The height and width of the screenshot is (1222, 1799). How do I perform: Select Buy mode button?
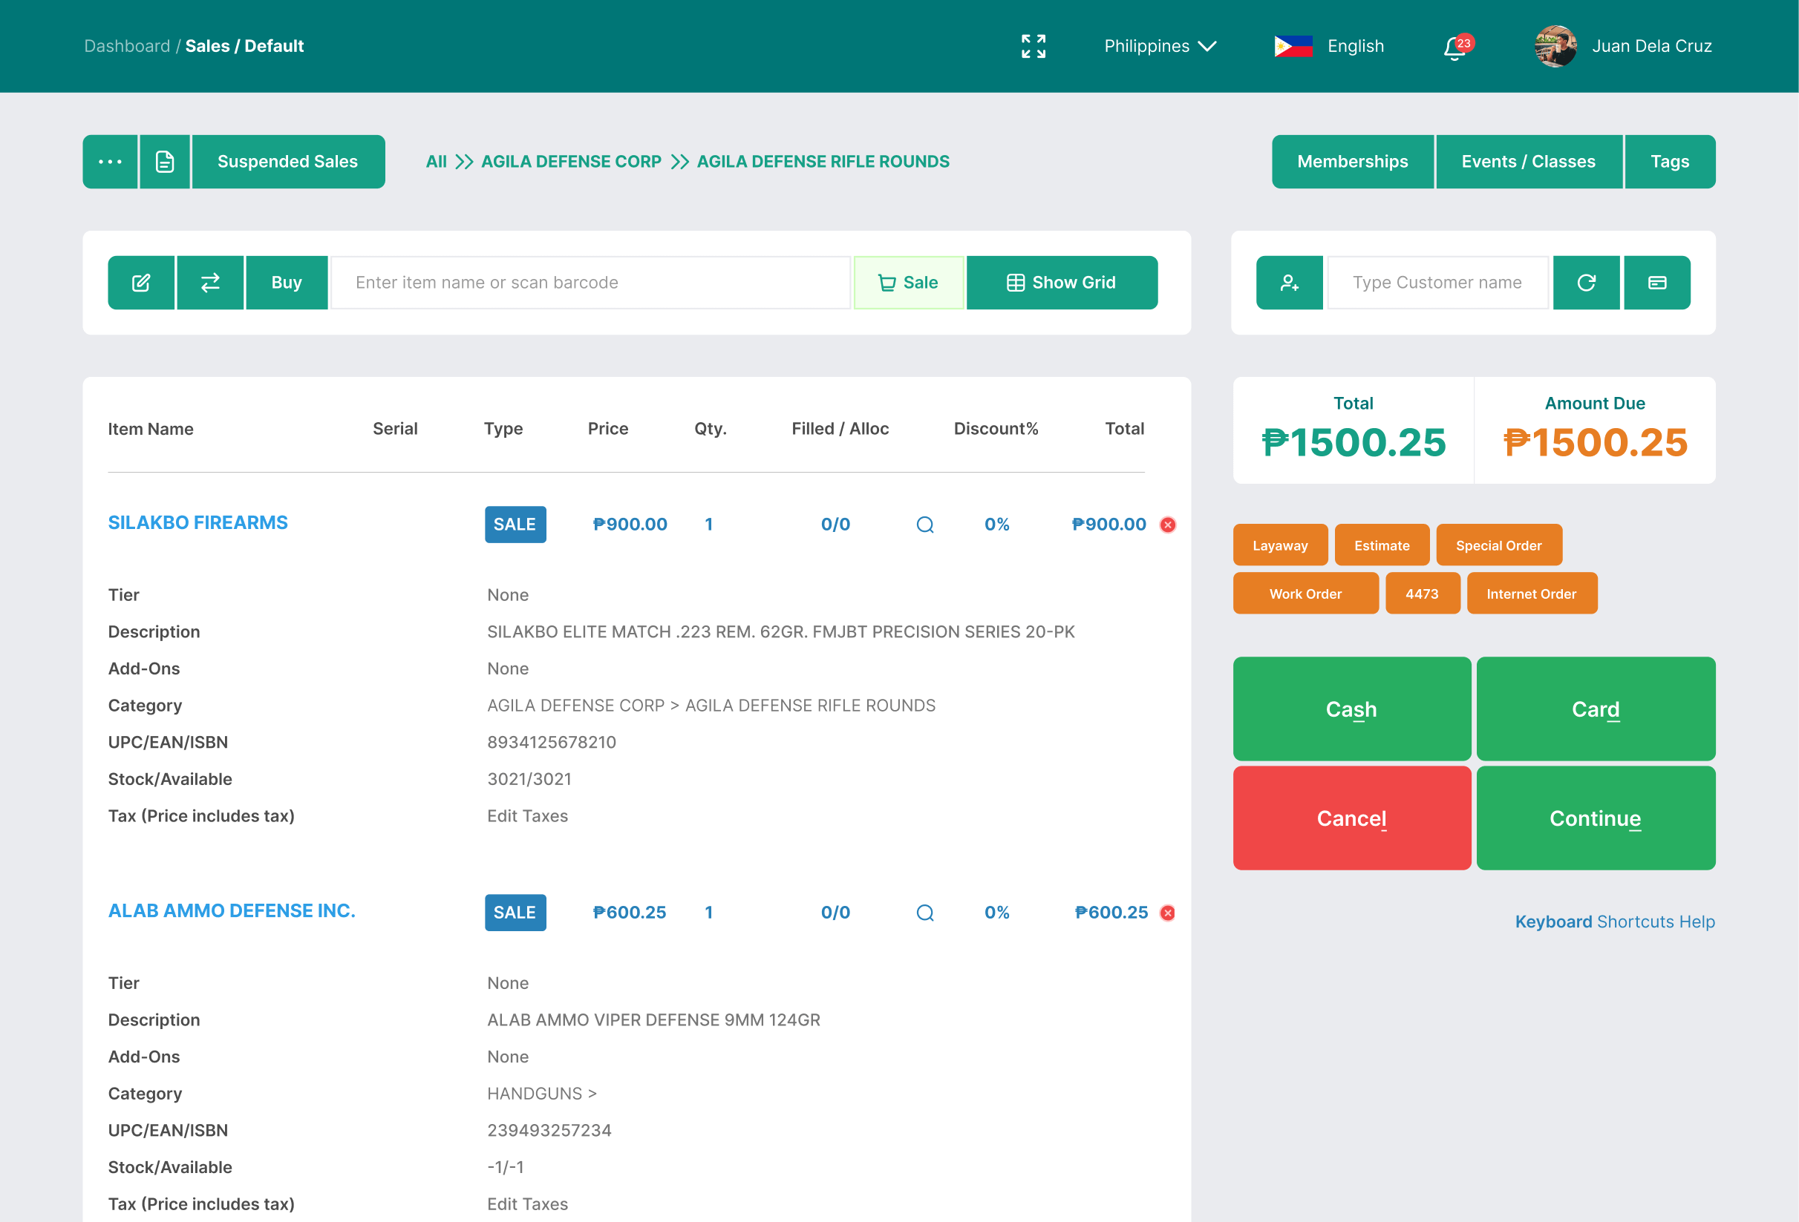[x=287, y=283]
